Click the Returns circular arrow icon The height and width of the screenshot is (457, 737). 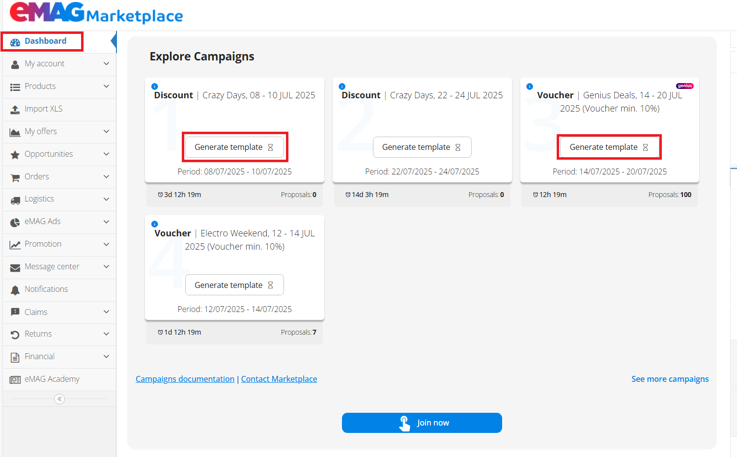[15, 335]
